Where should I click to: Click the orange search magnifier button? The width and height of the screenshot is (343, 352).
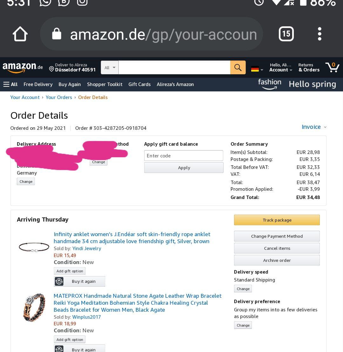[x=238, y=67]
